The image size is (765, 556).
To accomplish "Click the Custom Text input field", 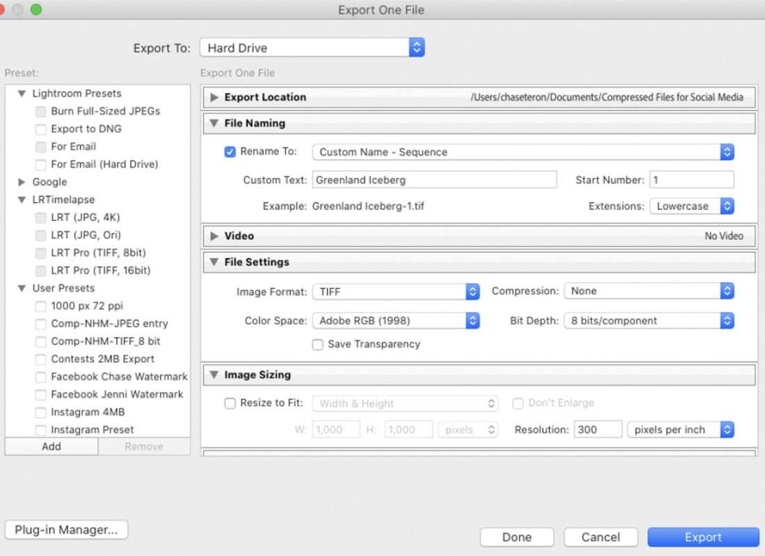I will [x=434, y=180].
